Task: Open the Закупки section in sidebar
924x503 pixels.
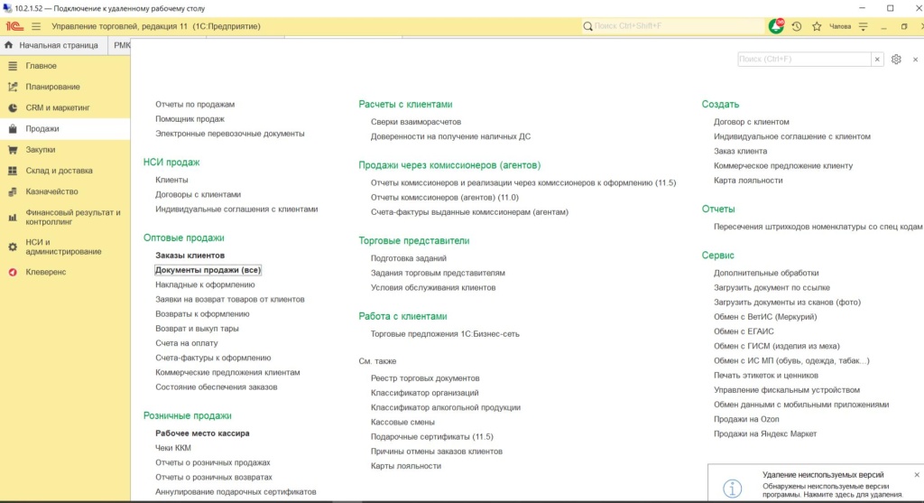Action: [65, 150]
